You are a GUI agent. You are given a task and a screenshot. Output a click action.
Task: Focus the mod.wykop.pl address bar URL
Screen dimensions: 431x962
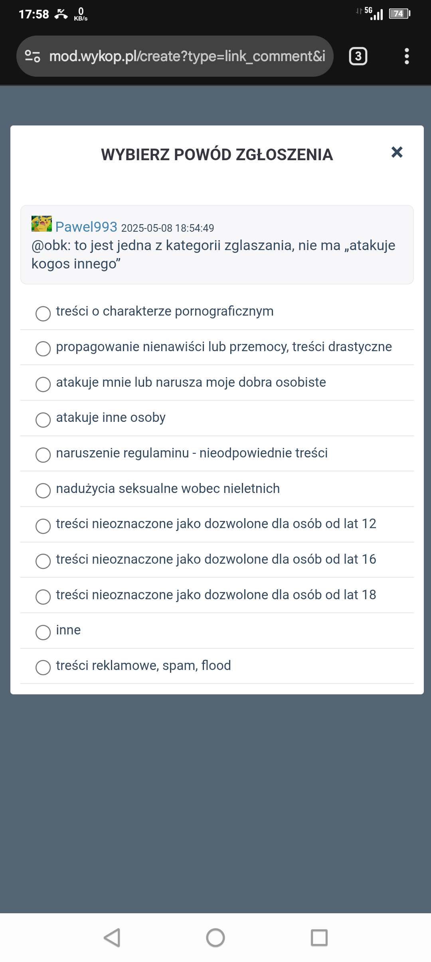point(187,56)
